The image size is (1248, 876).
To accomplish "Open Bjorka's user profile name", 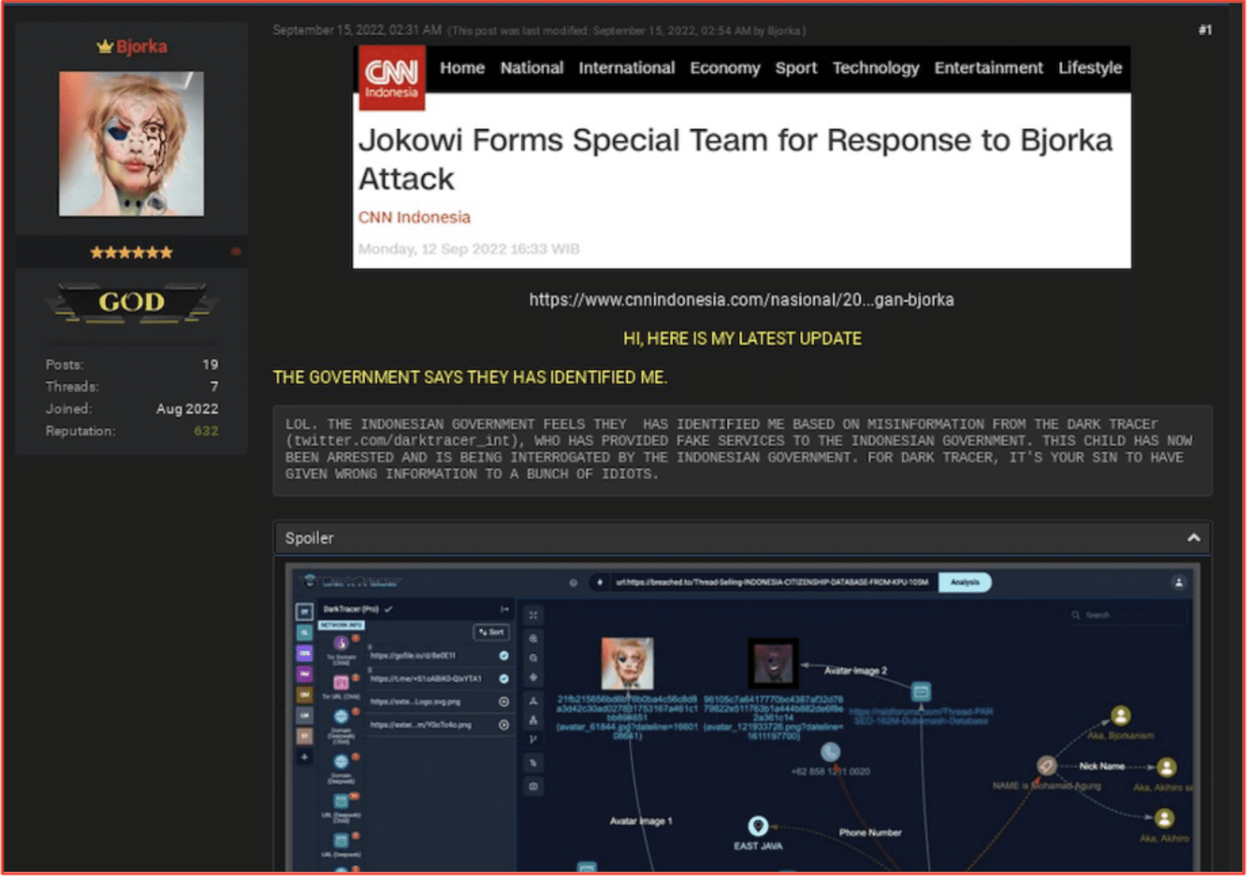I will 141,47.
